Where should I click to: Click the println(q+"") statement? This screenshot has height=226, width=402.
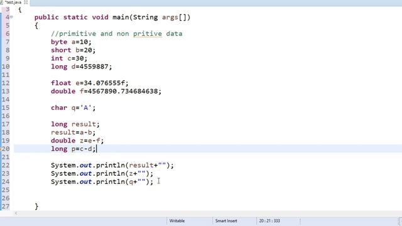102,181
